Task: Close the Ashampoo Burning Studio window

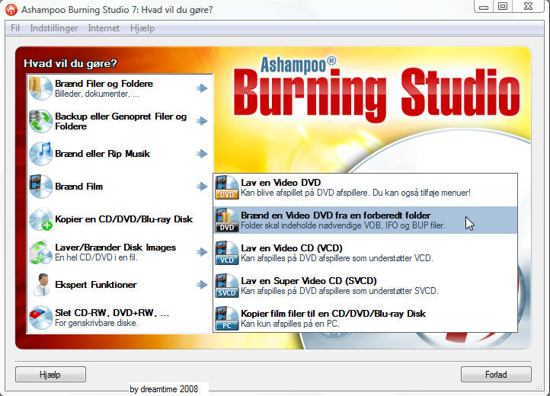Action: [x=528, y=7]
